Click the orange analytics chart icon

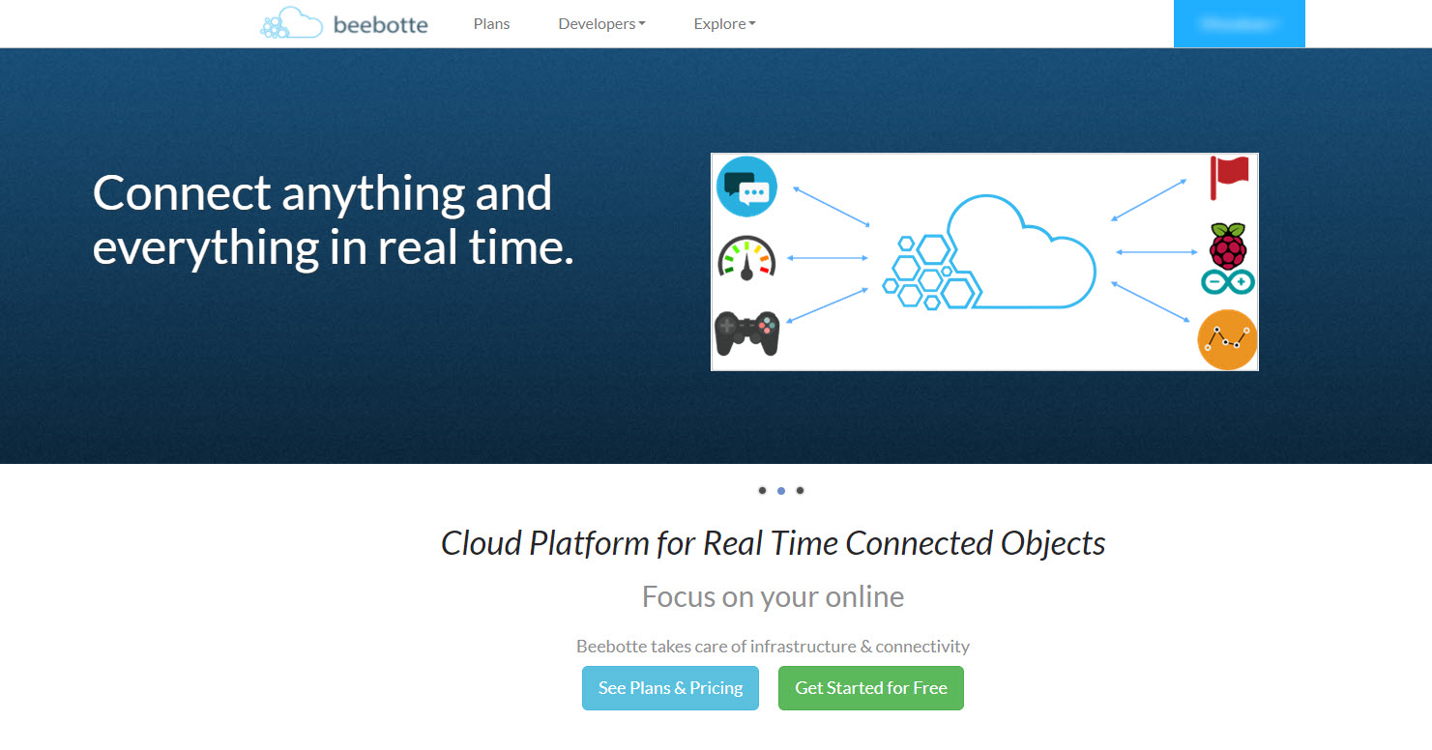click(x=1226, y=339)
